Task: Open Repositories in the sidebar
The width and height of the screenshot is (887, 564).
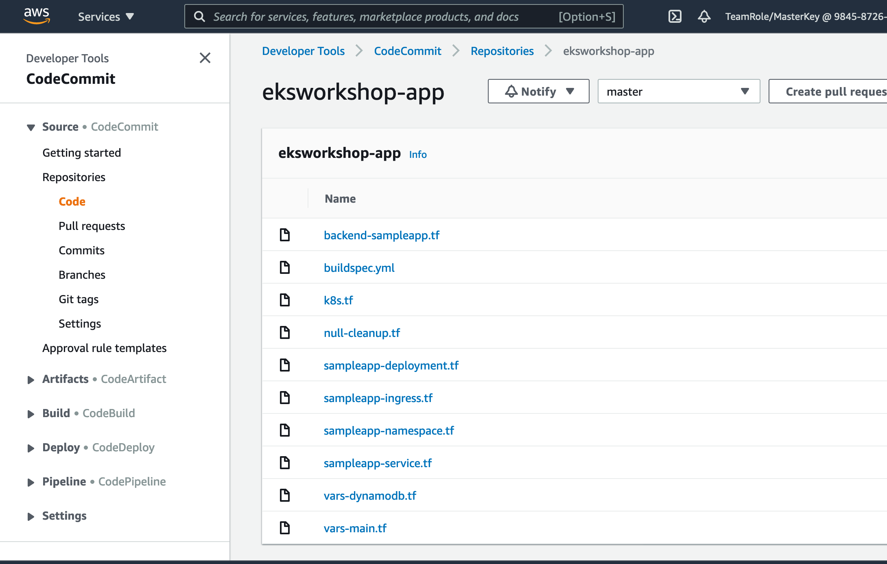Action: [x=74, y=177]
